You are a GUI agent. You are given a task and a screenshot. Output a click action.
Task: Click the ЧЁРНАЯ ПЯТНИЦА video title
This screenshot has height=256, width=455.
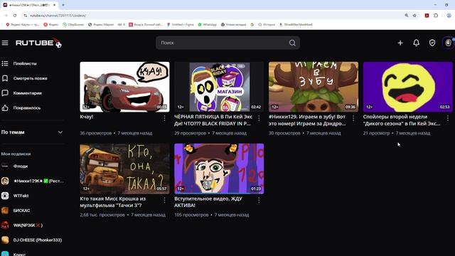pos(213,120)
